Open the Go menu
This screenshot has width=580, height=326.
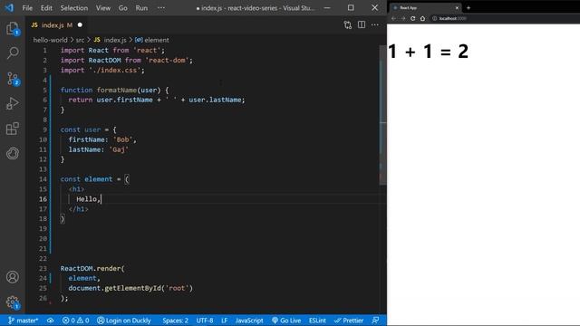coord(123,8)
